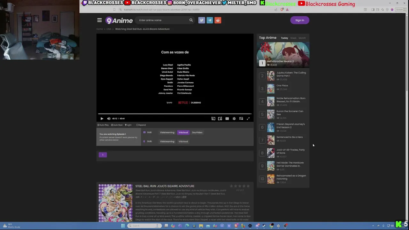Rate the anime with the last star
The width and height of the screenshot is (409, 230).
pyautogui.click(x=248, y=186)
